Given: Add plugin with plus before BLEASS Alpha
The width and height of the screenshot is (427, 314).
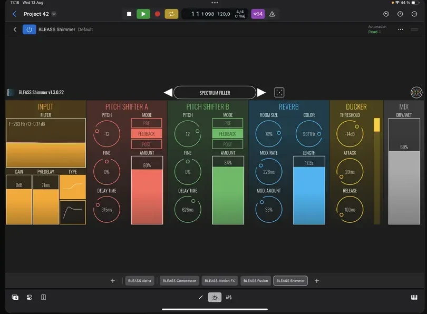Looking at the screenshot, I should pos(113,280).
